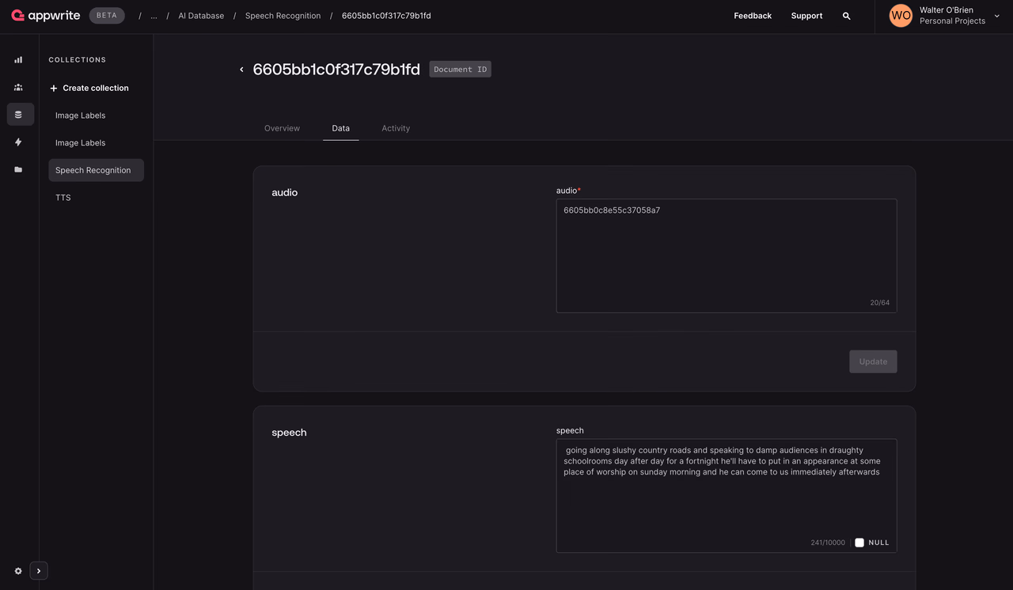Image resolution: width=1013 pixels, height=590 pixels.
Task: Click into the speech text area
Action: (x=727, y=496)
